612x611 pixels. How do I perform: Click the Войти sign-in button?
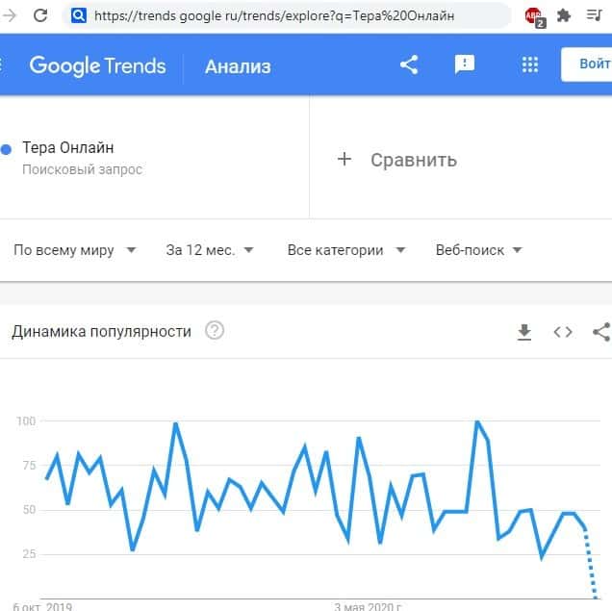[x=589, y=64]
